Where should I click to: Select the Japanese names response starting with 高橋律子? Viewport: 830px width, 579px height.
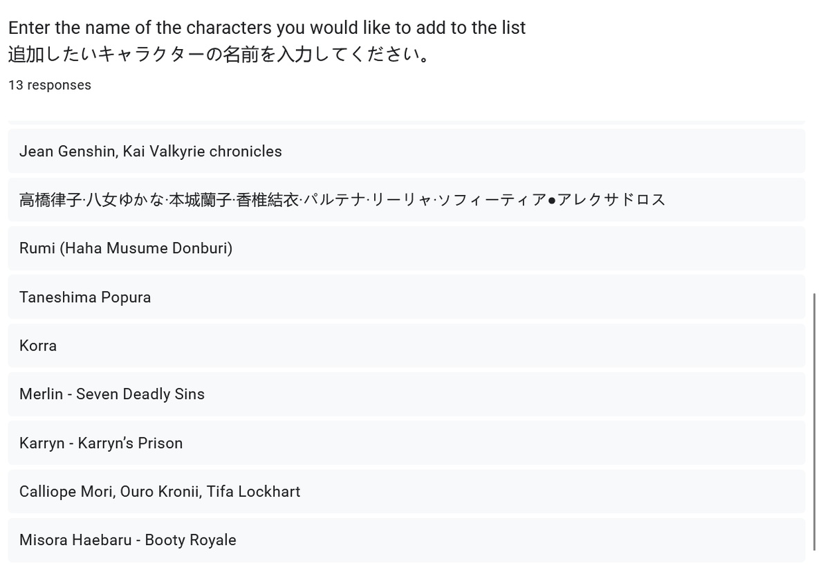[406, 200]
